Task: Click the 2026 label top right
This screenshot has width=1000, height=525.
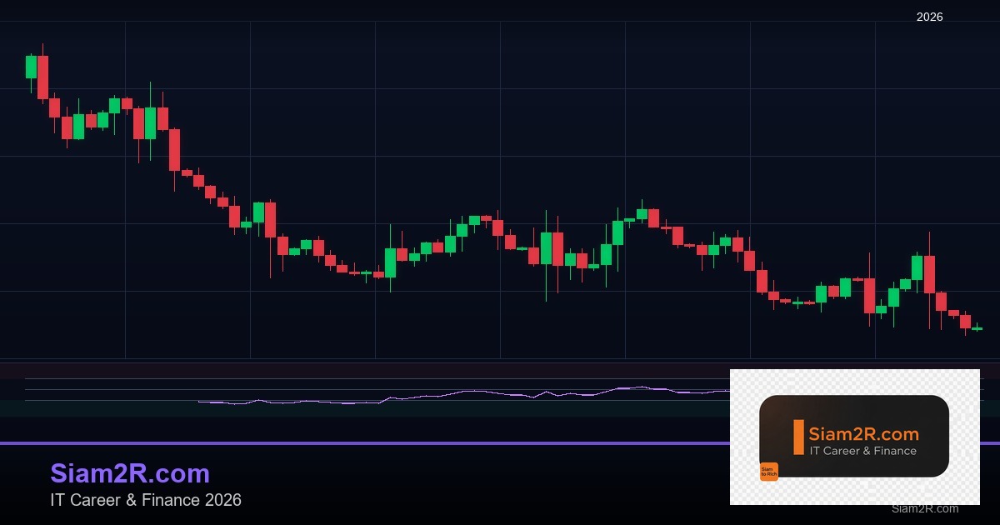Action: (928, 17)
